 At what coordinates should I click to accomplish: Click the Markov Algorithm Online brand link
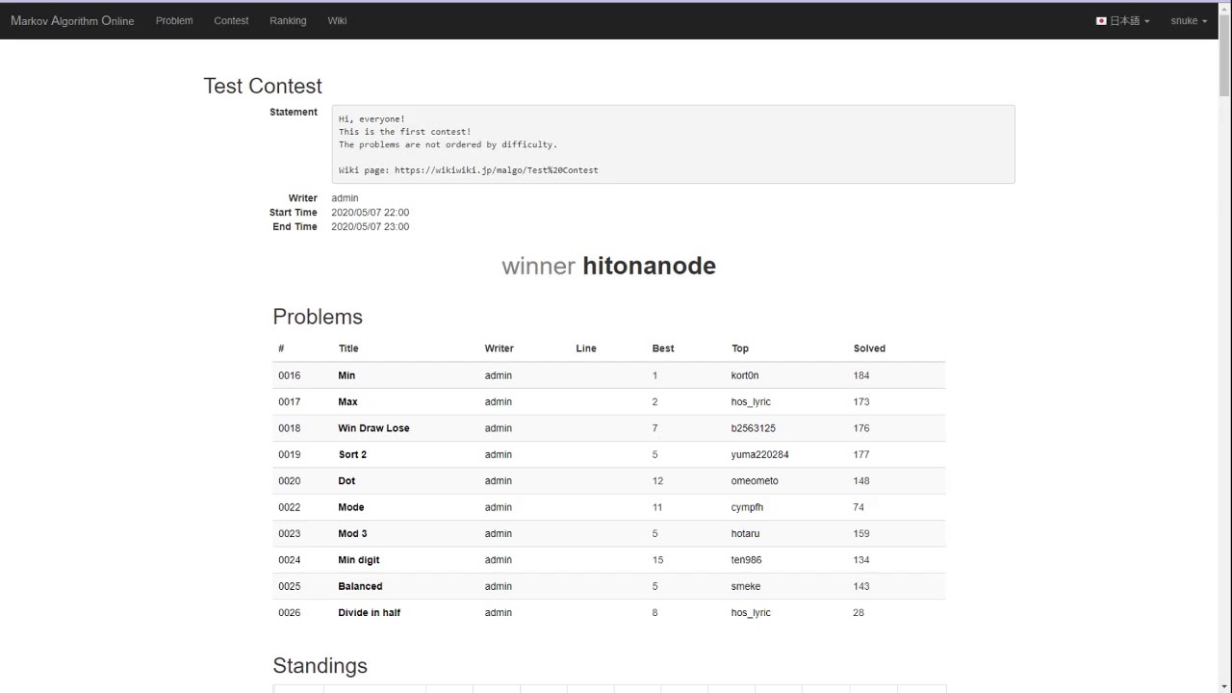coord(72,20)
